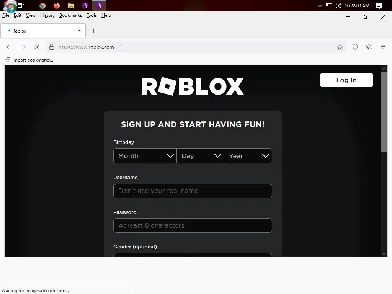
Task: Select the Roblox browser tab
Action: [43, 31]
